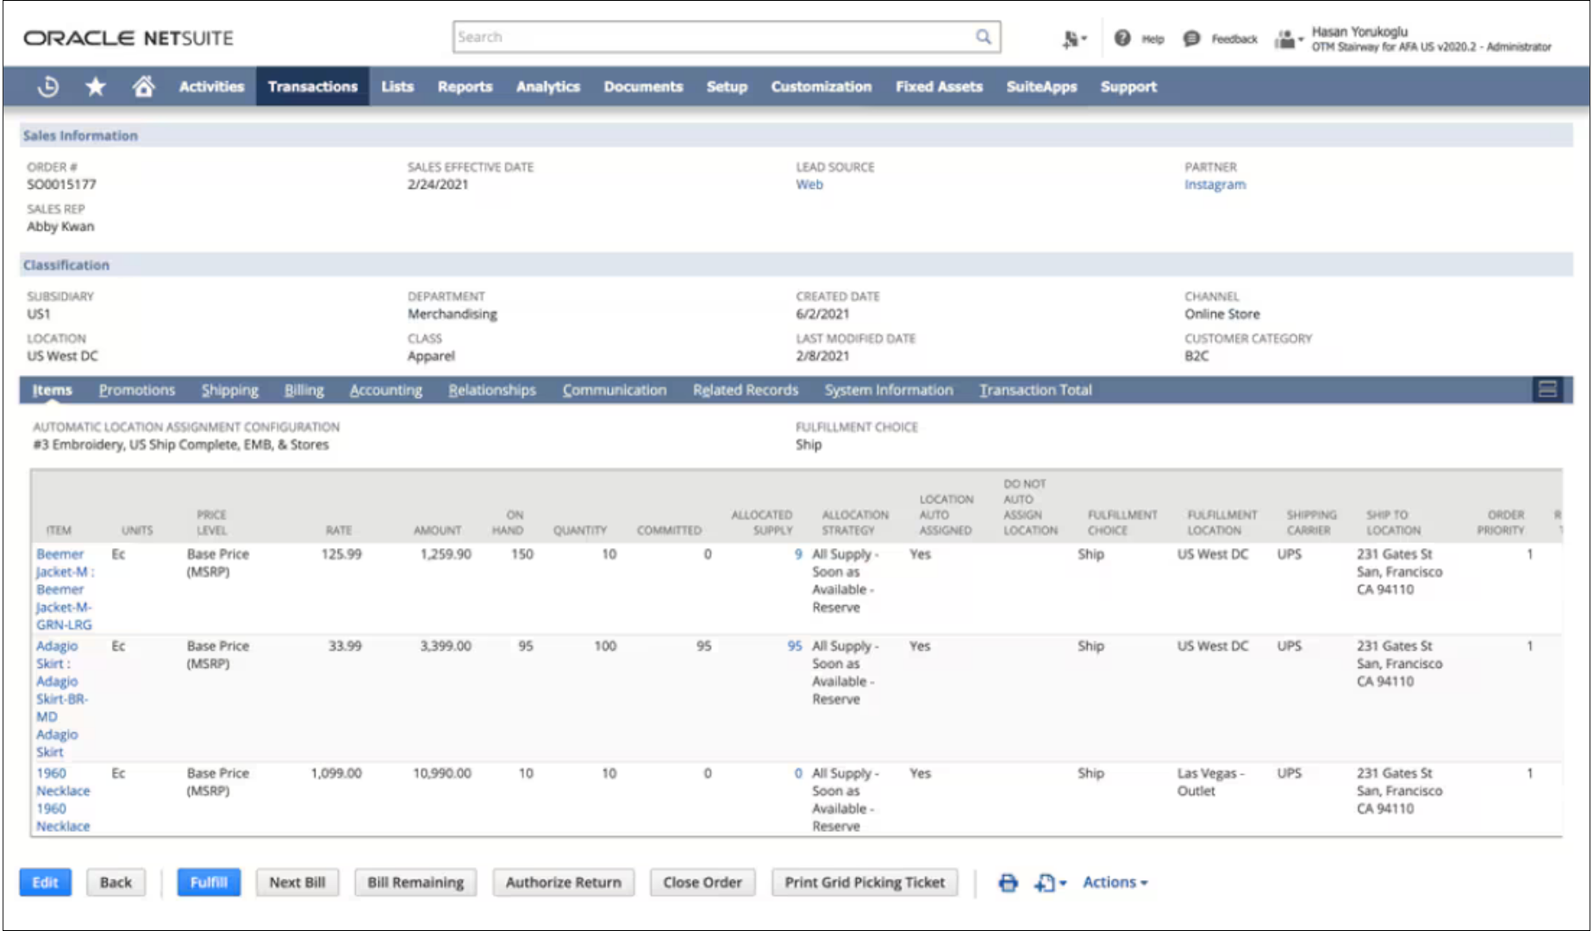Open the Recent Records clock icon
The width and height of the screenshot is (1593, 931).
[x=48, y=86]
